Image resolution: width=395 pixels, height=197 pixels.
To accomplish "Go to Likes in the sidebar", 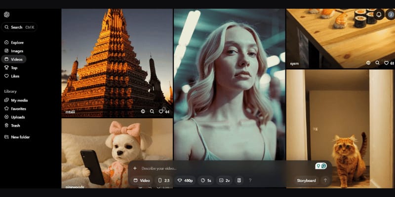I will point(15,76).
